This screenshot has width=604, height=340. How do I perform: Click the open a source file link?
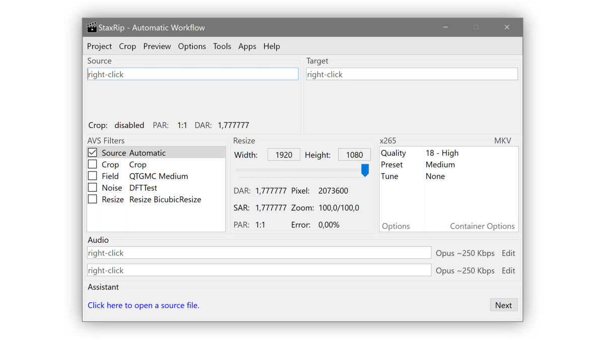click(143, 305)
